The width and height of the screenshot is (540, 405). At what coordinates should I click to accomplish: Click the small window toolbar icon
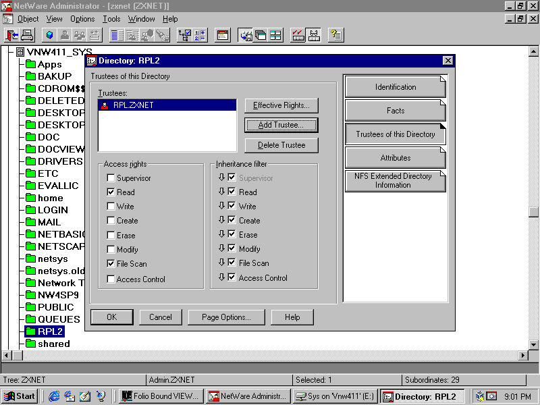(223, 35)
